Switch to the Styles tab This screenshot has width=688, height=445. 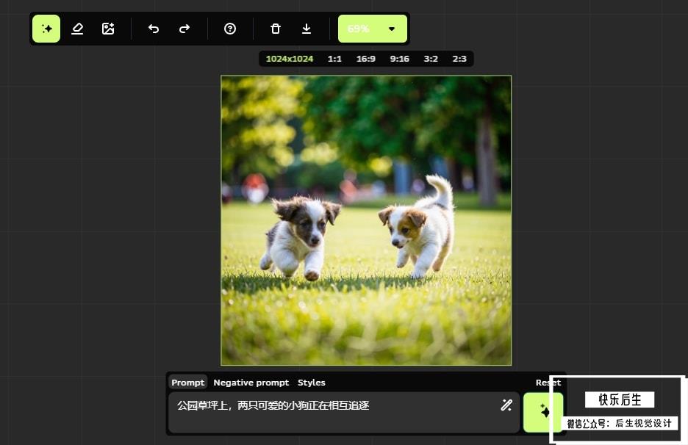tap(312, 383)
